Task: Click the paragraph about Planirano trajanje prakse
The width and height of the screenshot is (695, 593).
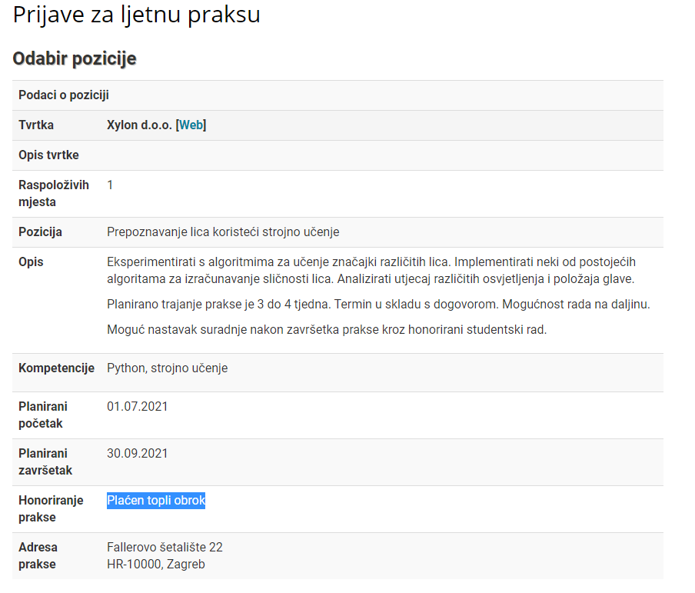Action: (378, 305)
